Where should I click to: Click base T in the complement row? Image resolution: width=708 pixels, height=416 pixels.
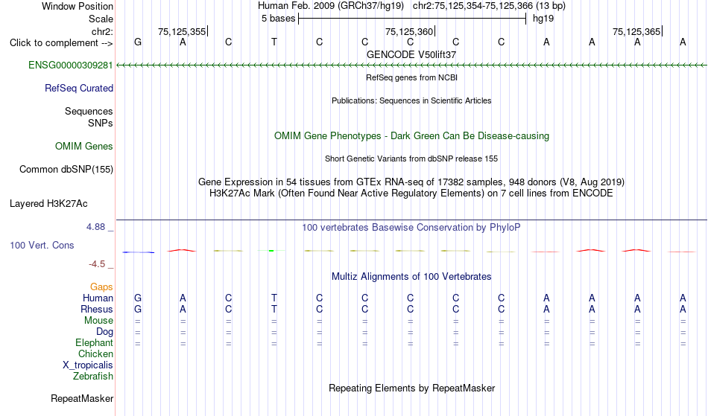coord(274,42)
